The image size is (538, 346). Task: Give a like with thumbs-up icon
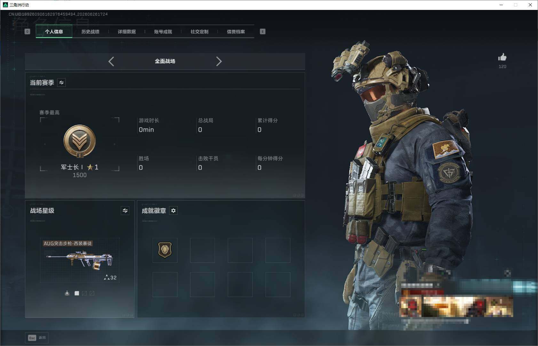[x=502, y=57]
